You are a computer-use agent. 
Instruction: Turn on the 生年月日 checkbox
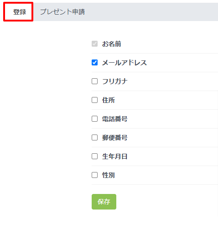tap(94, 156)
